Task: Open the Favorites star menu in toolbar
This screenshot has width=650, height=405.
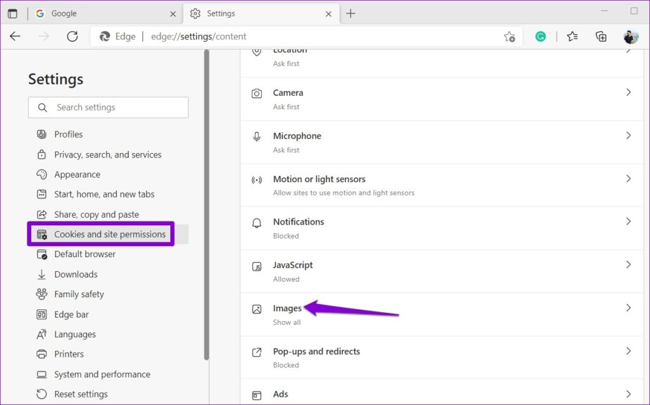Action: point(572,36)
